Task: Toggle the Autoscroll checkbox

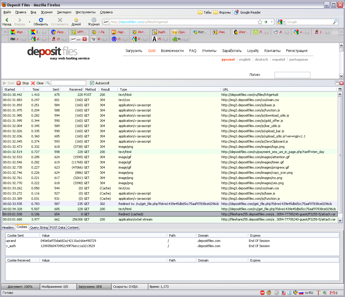Action: coord(92,83)
